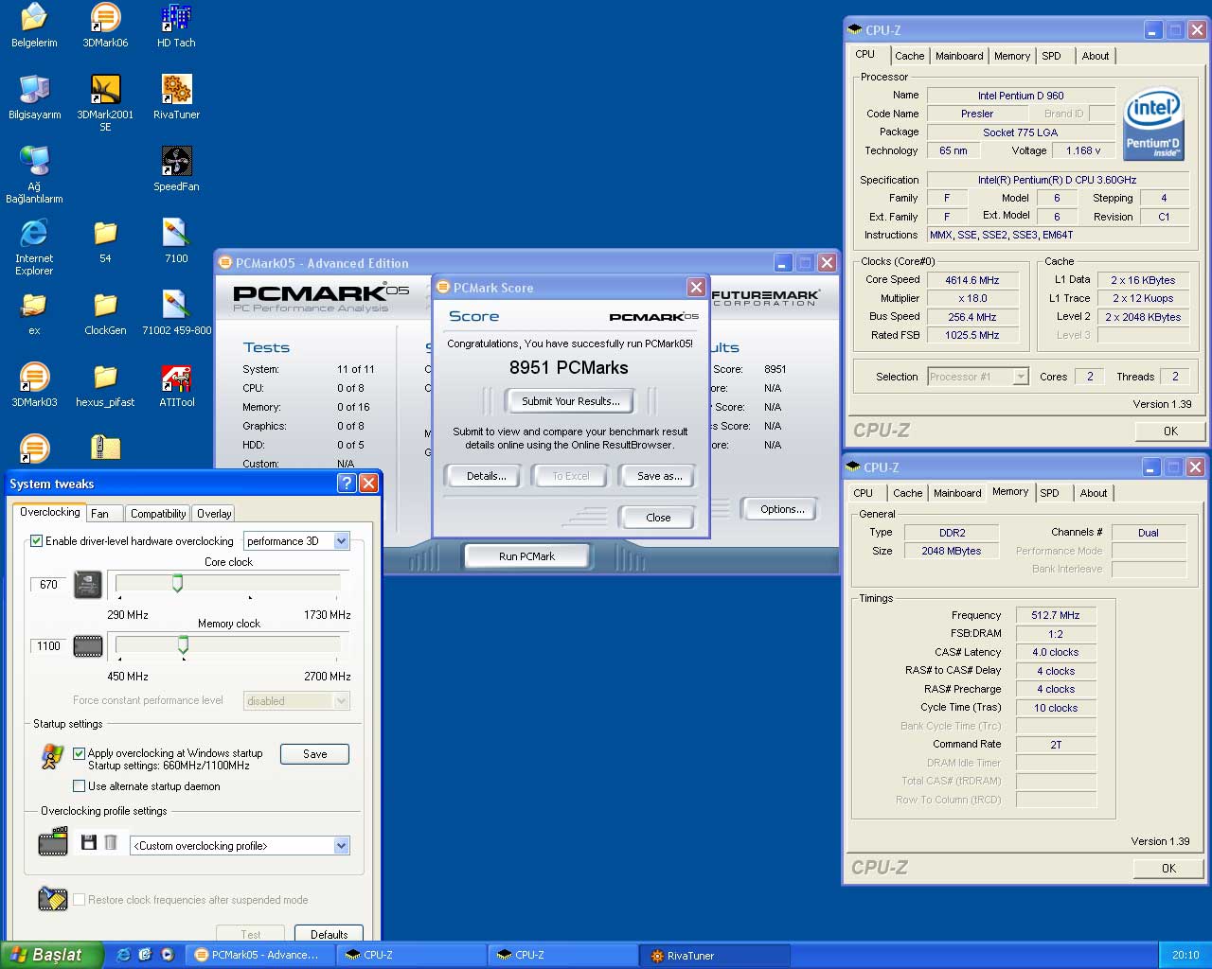Image resolution: width=1212 pixels, height=969 pixels.
Task: Click the save profile floppy icon
Action: point(89,842)
